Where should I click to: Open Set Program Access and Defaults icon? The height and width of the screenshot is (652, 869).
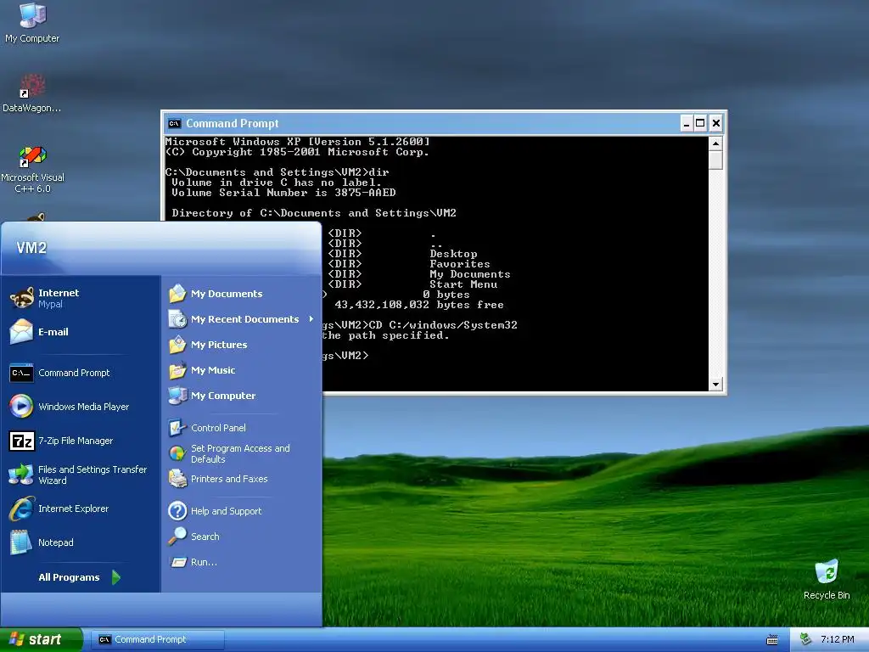point(177,453)
